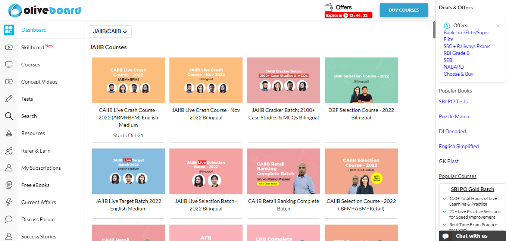The width and height of the screenshot is (506, 241).
Task: Click the Concept Videos icon
Action: 9,82
